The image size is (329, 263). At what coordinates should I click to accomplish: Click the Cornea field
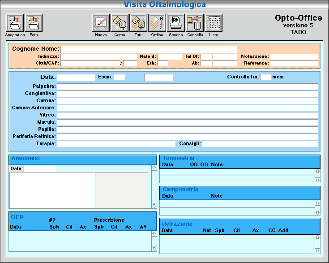coord(188,101)
